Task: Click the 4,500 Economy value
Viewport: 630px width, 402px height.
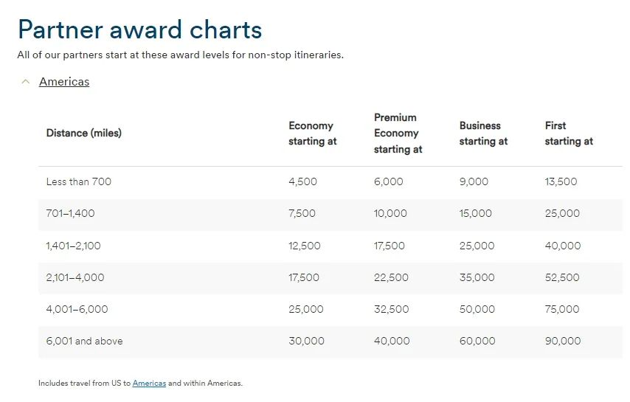Action: point(302,181)
